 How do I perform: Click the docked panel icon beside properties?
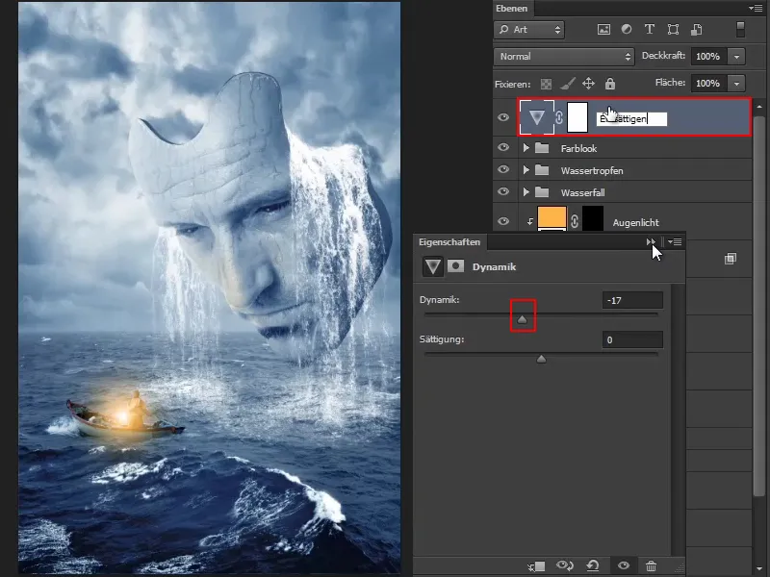[731, 259]
